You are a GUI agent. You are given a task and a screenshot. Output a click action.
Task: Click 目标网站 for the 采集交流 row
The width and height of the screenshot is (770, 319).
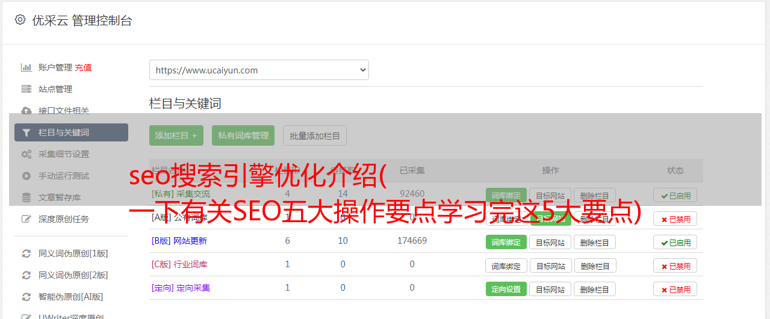click(550, 195)
